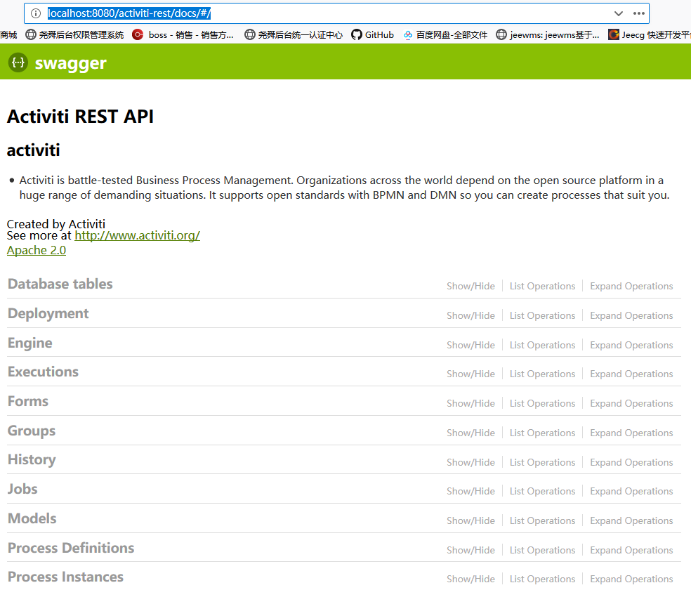Click the red boss favicon on bookmarks bar
The height and width of the screenshot is (590, 691).
pyautogui.click(x=138, y=34)
